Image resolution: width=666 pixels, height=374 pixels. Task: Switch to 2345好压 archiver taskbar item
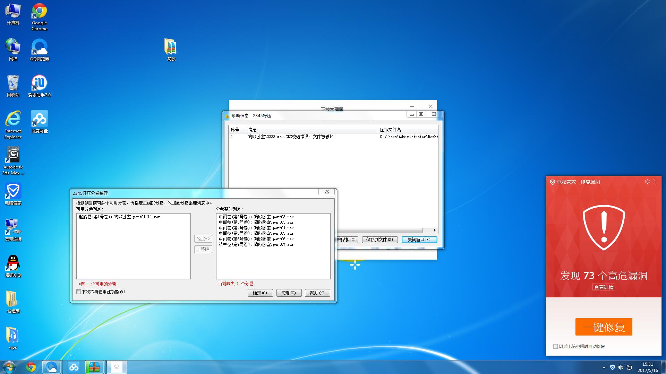(x=94, y=367)
